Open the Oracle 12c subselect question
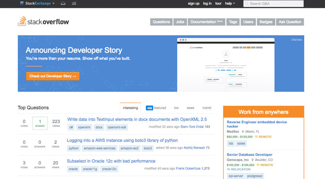 click(111, 161)
